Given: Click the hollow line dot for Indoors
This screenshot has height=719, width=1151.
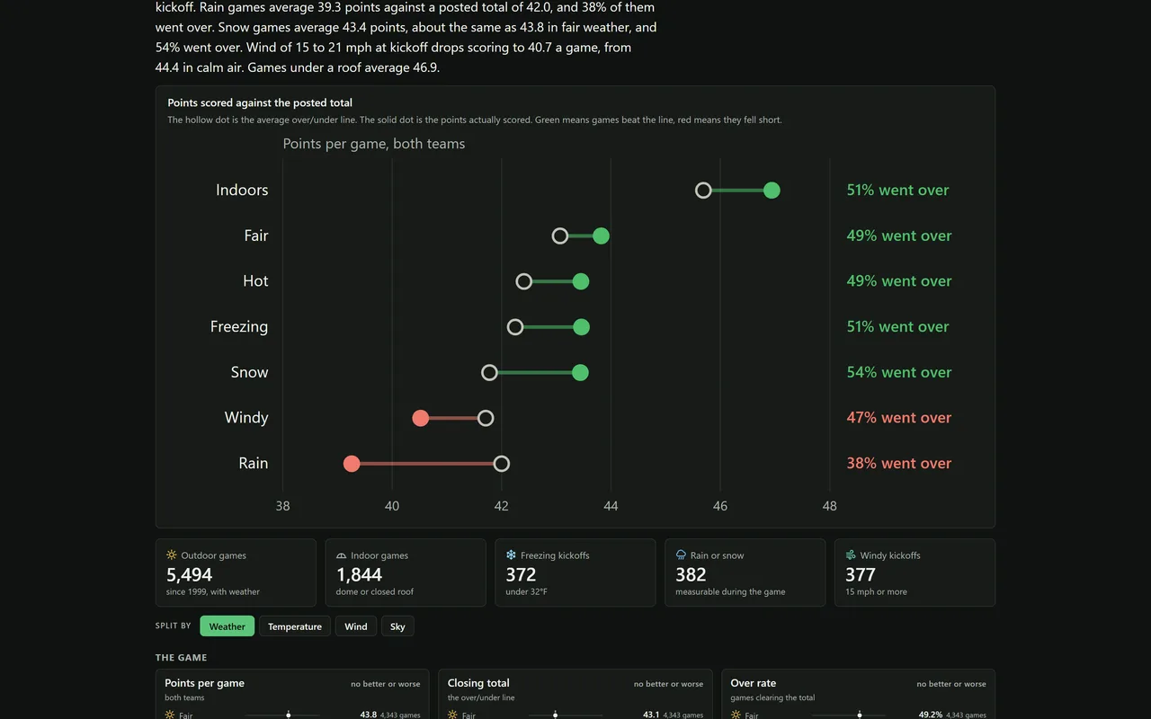Looking at the screenshot, I should [703, 191].
